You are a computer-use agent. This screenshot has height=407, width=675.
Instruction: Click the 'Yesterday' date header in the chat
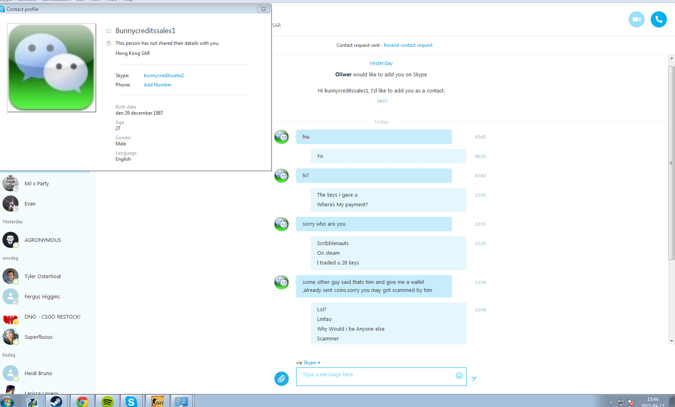[381, 63]
